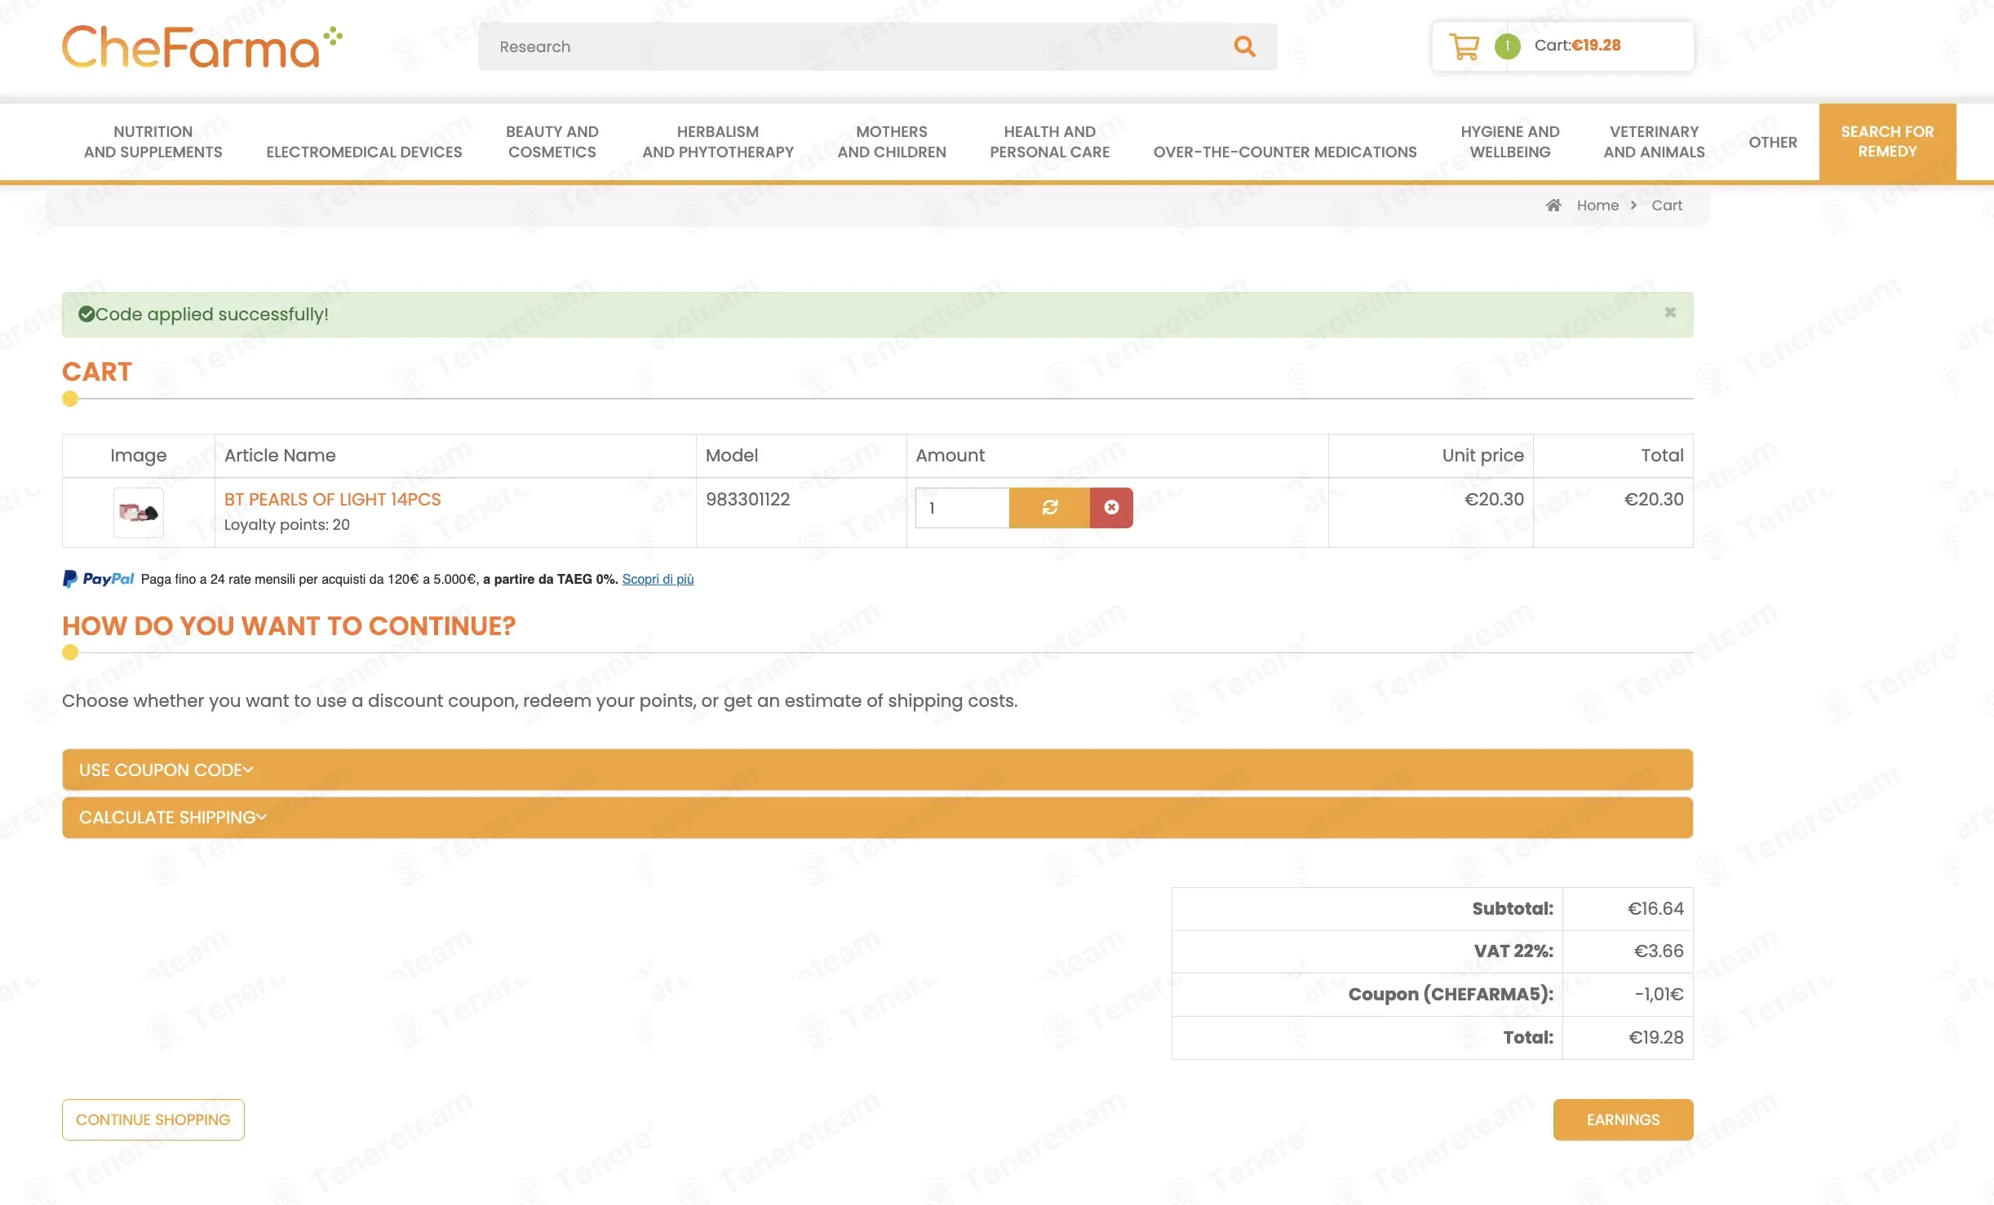The width and height of the screenshot is (1994, 1205).
Task: Open Veterinary and Animals menu
Action: (1654, 142)
